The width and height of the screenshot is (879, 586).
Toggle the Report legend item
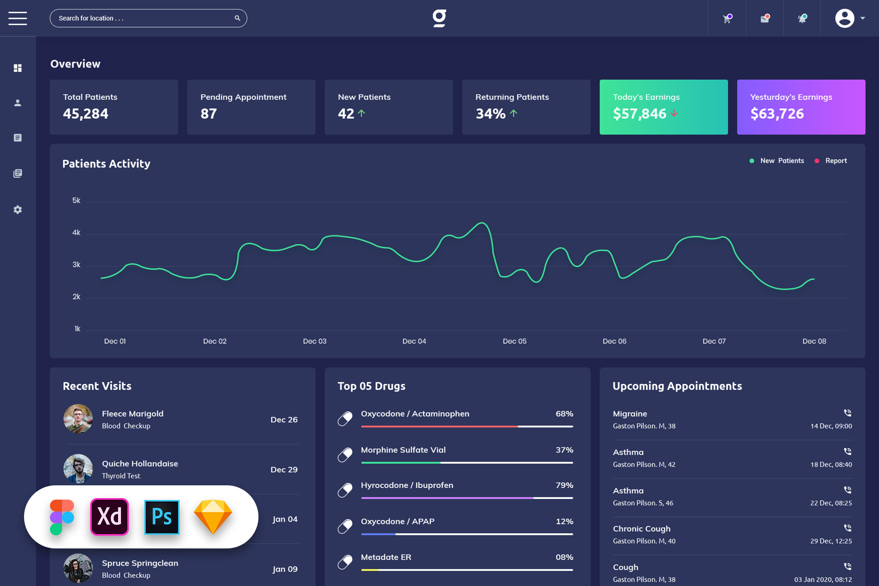(836, 161)
